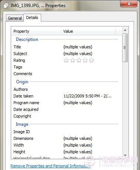140x170 pixels.
Task: Select the Title value field
Action: click(x=78, y=47)
